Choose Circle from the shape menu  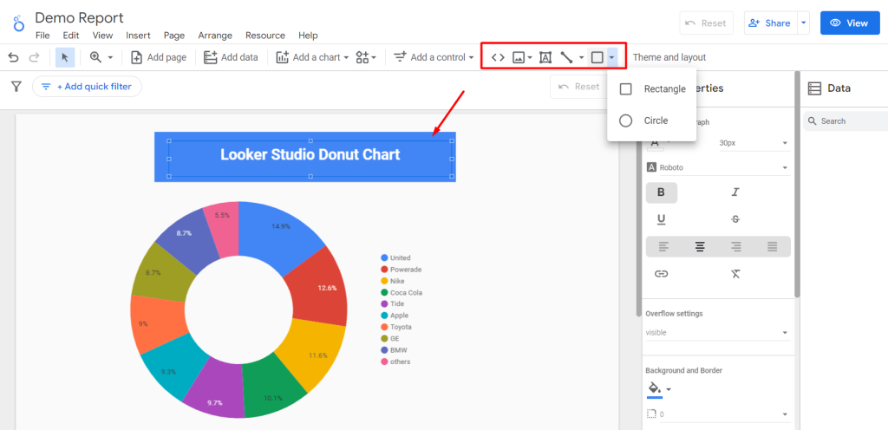652,121
